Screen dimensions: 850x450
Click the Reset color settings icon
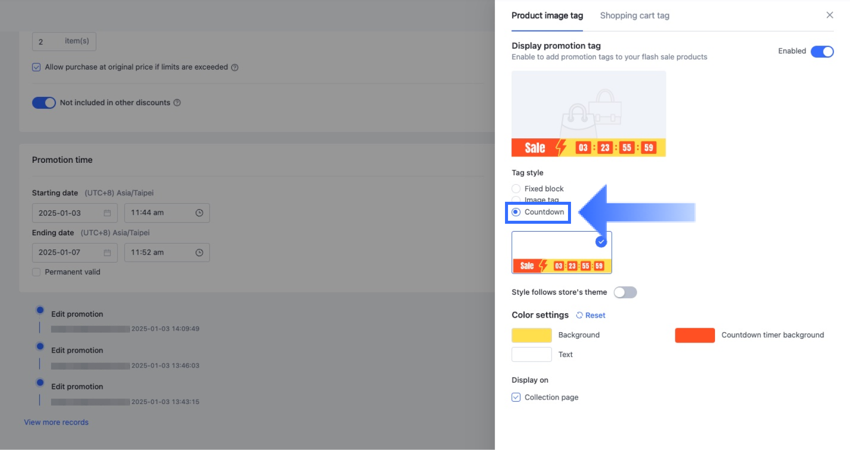coord(579,315)
